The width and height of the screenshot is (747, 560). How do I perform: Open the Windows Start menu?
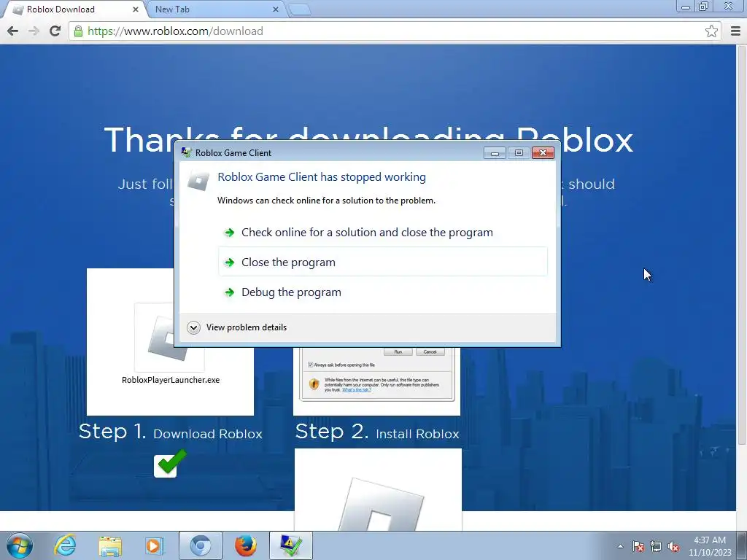point(20,545)
